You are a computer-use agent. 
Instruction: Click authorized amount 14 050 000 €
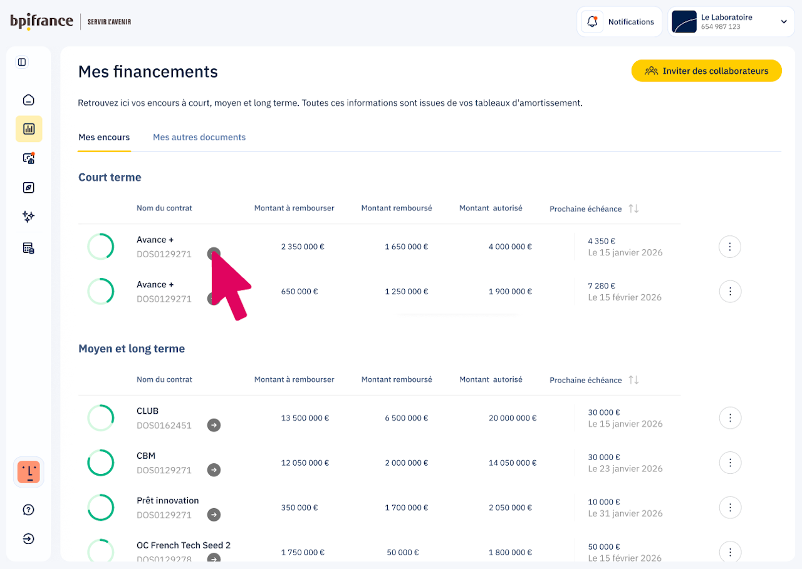513,463
